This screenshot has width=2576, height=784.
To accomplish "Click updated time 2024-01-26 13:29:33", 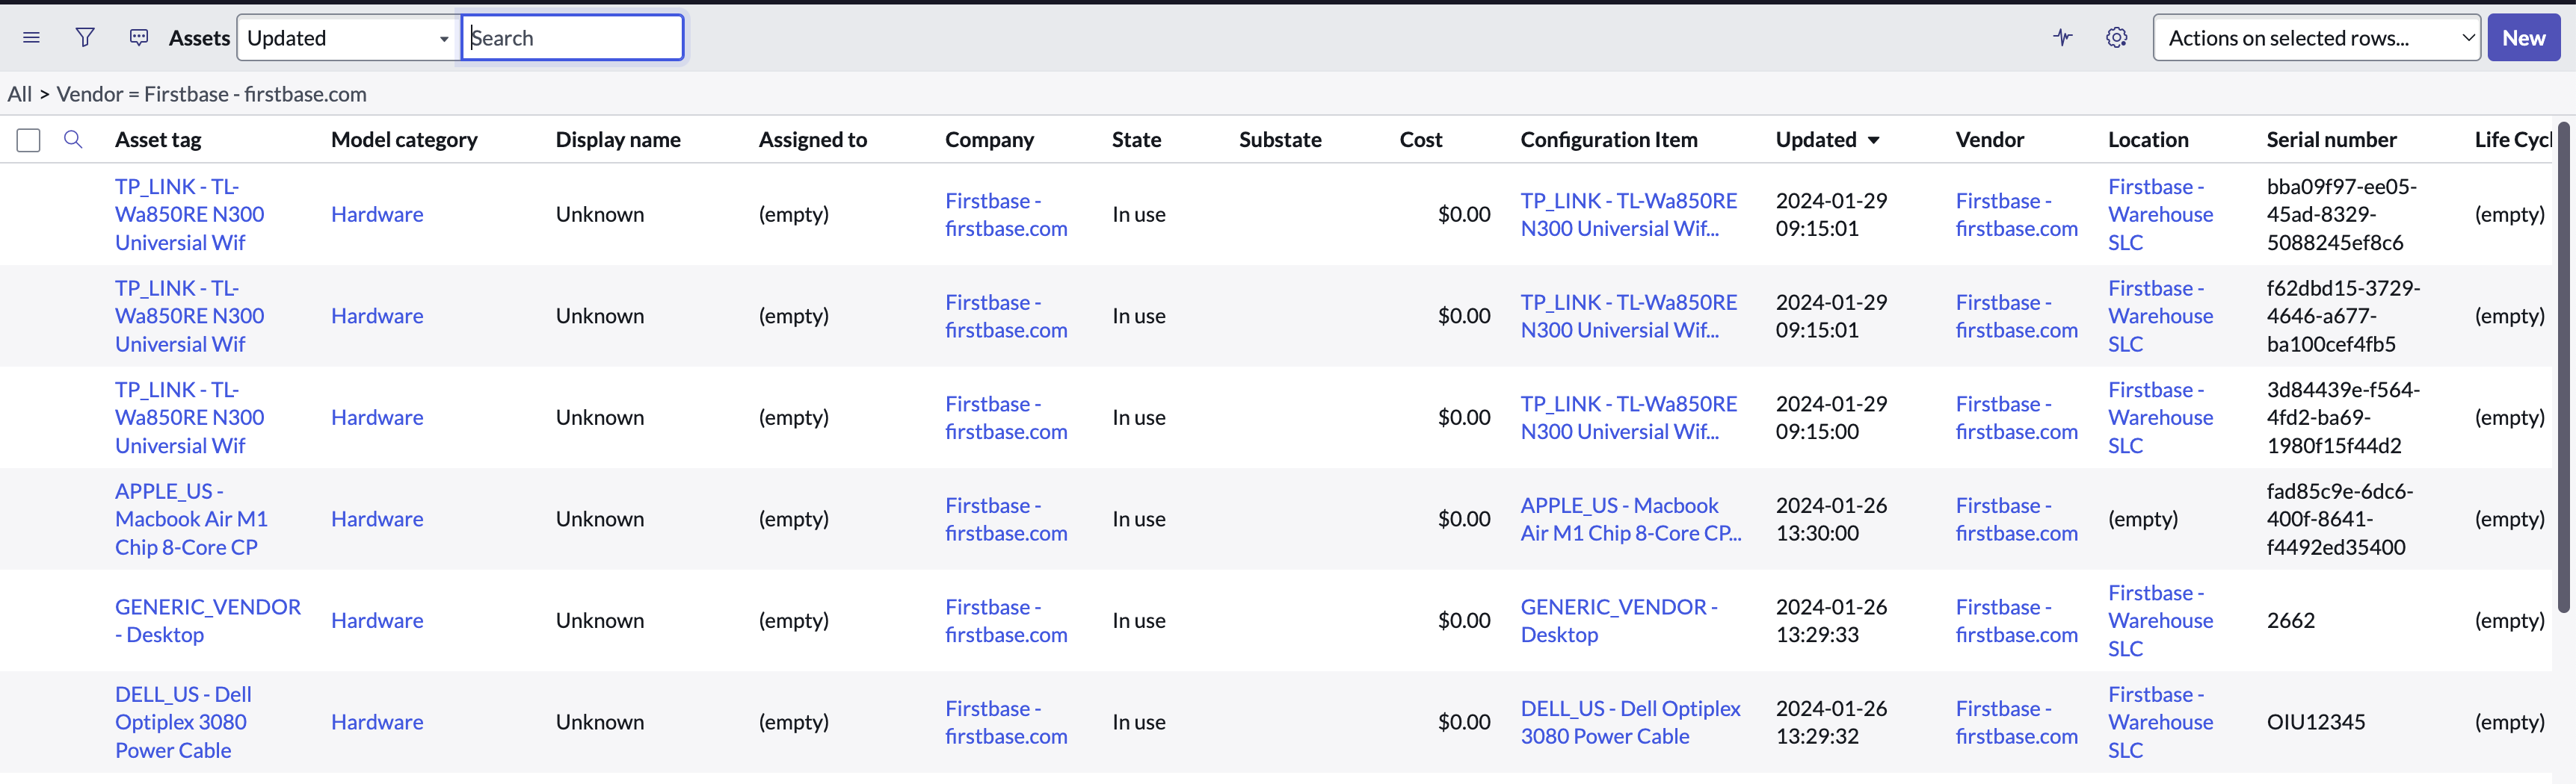I will tap(1831, 621).
